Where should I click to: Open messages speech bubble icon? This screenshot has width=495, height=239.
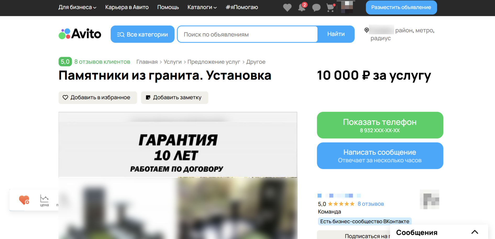tap(316, 7)
